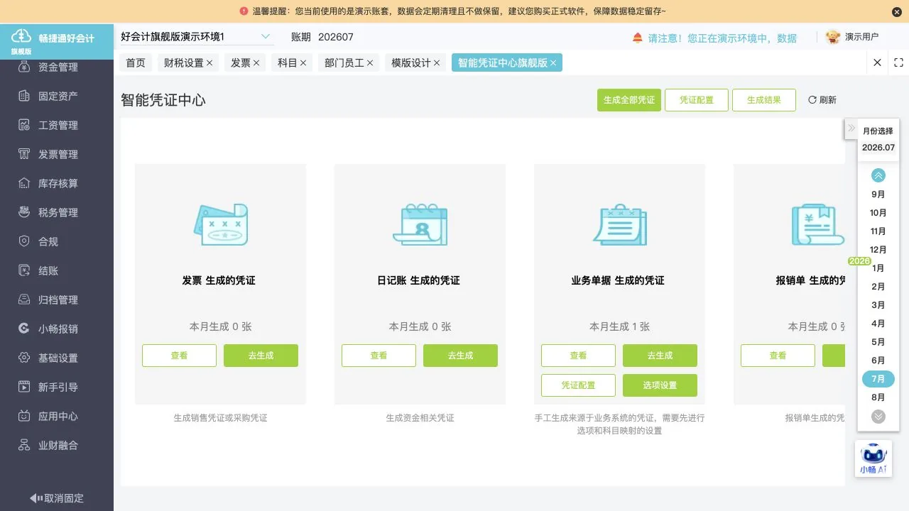Open 发票管理 sidebar icon
The image size is (909, 511).
pos(23,154)
